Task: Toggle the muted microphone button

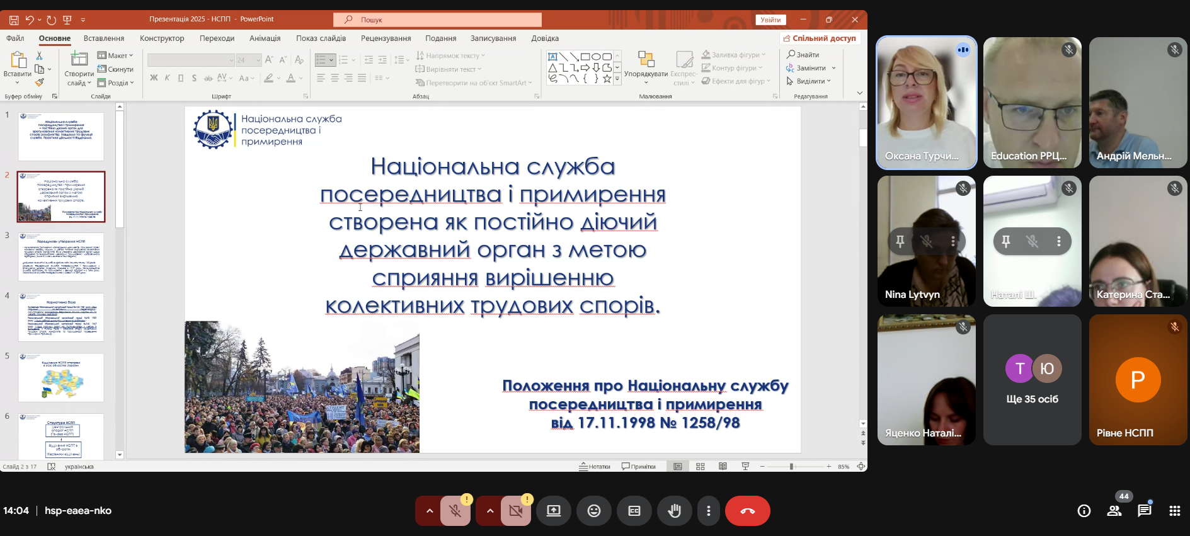Action: coord(455,511)
